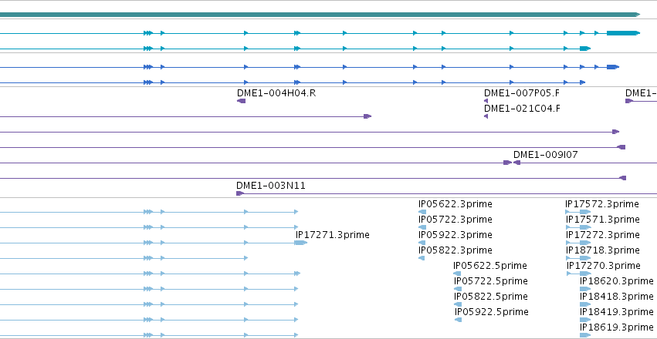Click the DME1-003N11 feature label

pos(271,186)
